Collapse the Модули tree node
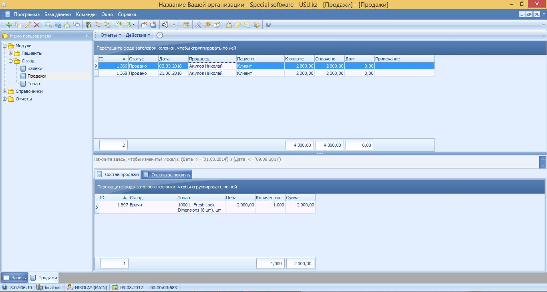Image resolution: width=547 pixels, height=292 pixels. pyautogui.click(x=5, y=46)
